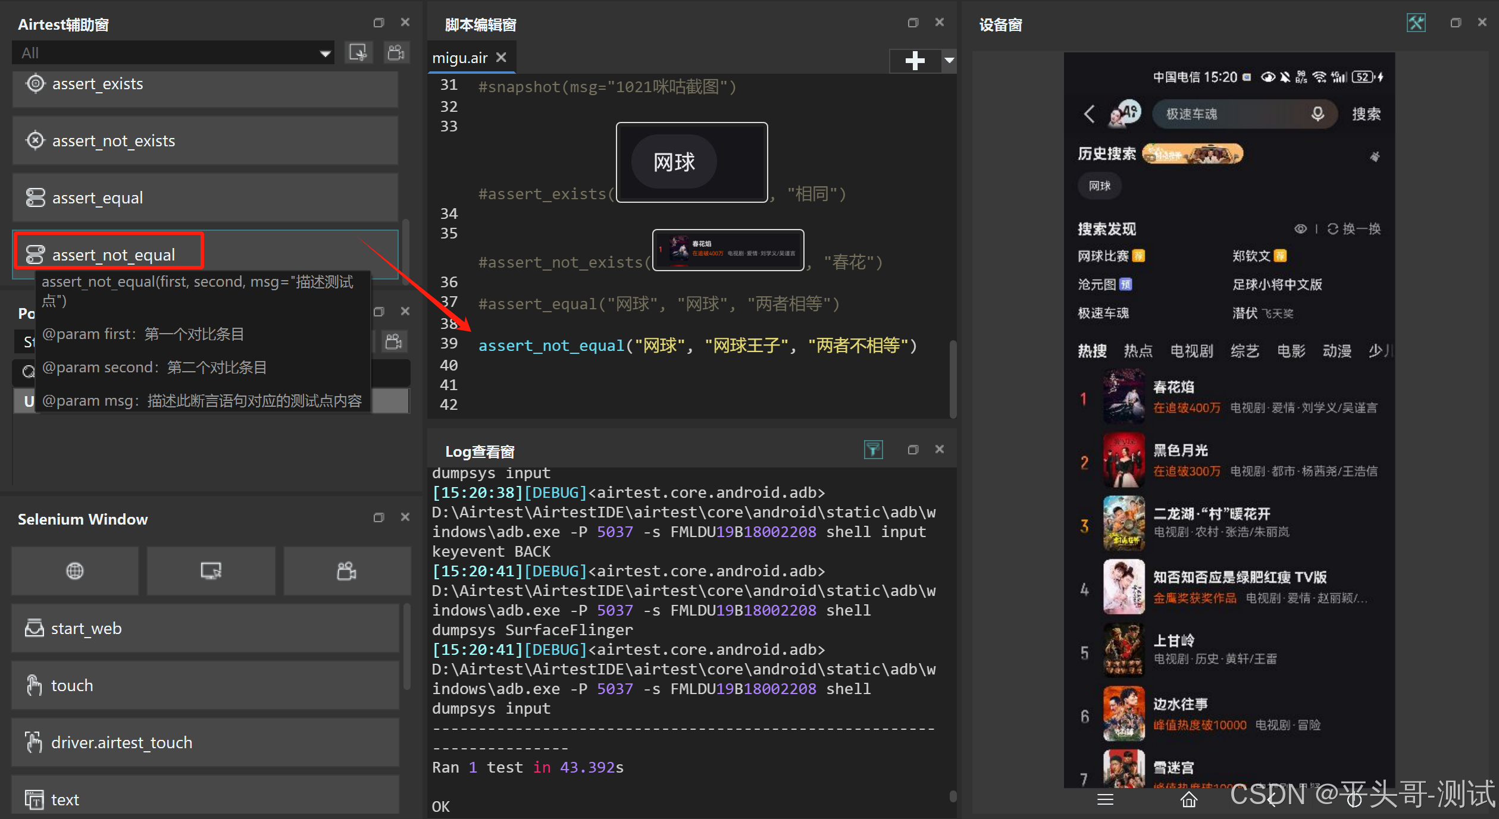The height and width of the screenshot is (819, 1499).
Task: Select the migu.air script tab
Action: pyautogui.click(x=460, y=58)
